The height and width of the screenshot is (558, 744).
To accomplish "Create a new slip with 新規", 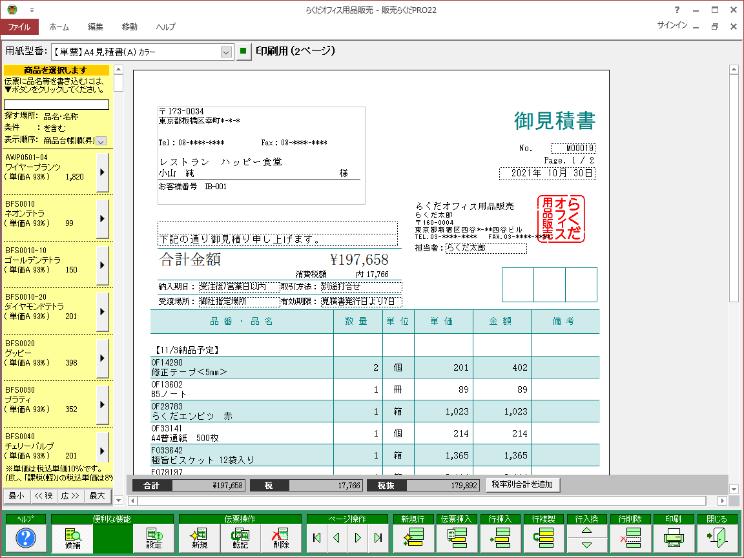I will click(200, 537).
